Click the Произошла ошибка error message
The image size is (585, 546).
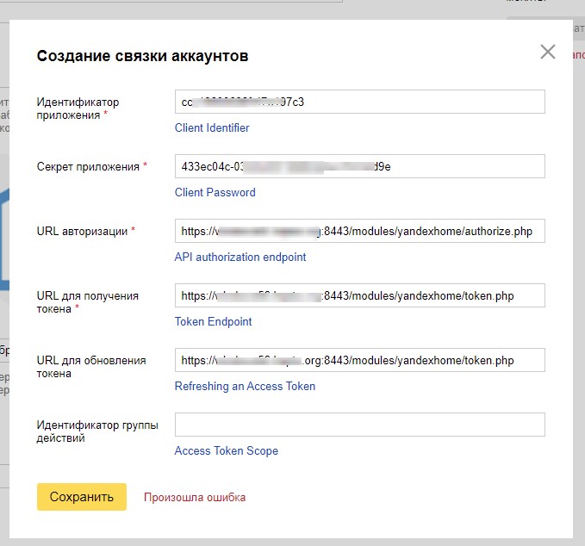point(195,497)
